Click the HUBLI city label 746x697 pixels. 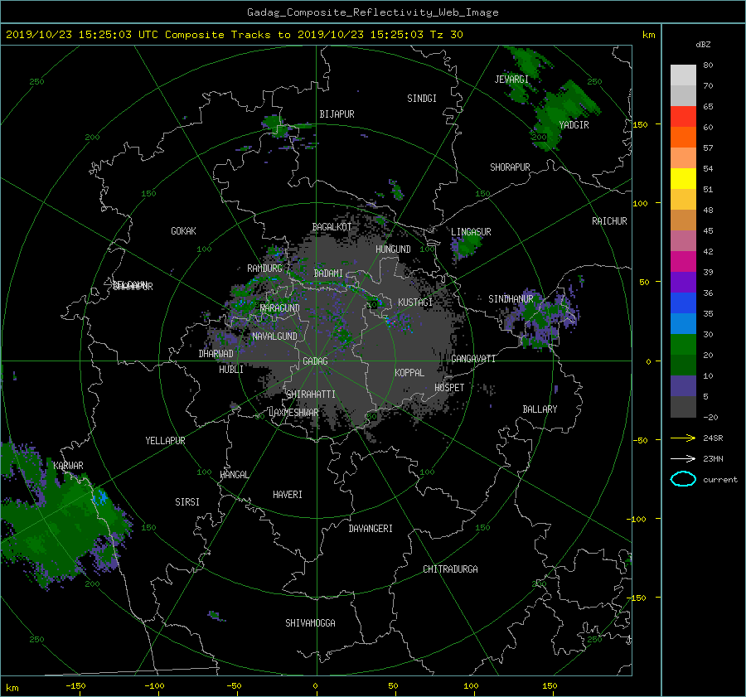click(230, 369)
